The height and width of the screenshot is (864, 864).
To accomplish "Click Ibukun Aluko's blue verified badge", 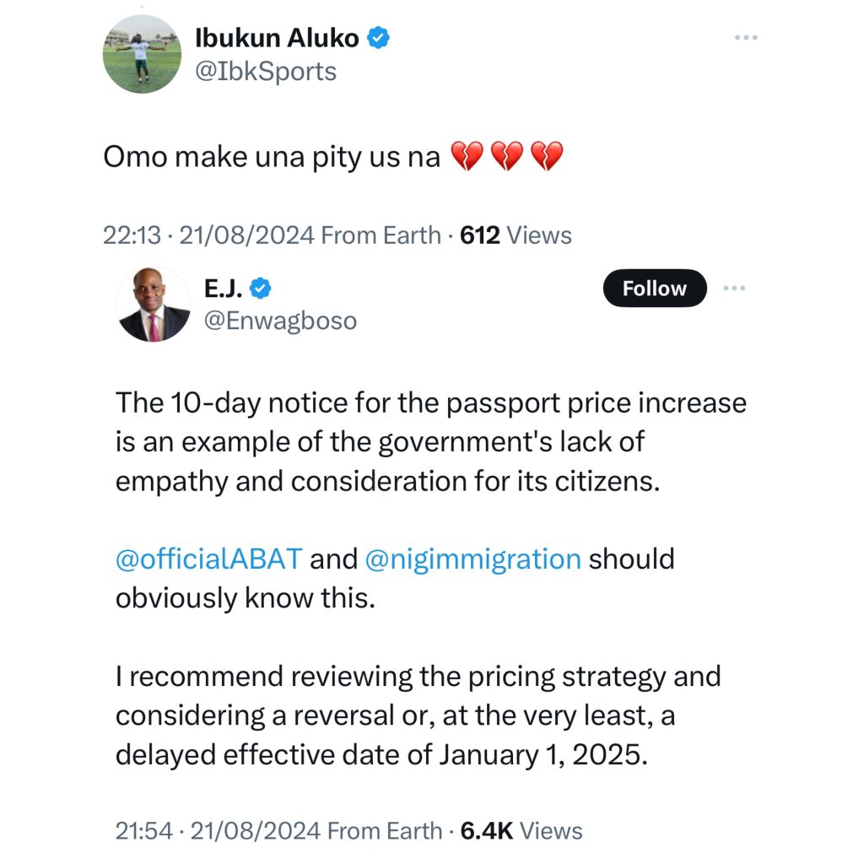I will 379,38.
